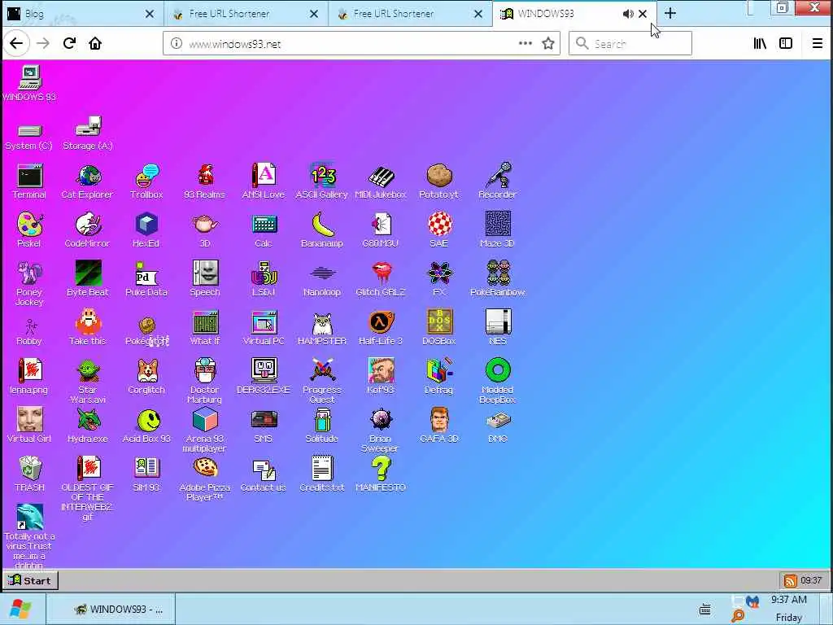Open Nanoloop icon
This screenshot has height=625, width=833.
(322, 279)
